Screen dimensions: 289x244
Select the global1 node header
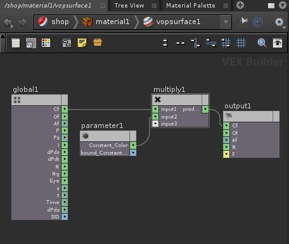(36, 100)
